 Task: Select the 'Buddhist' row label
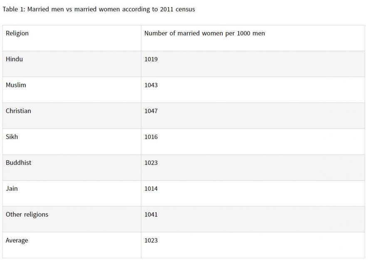tap(18, 162)
